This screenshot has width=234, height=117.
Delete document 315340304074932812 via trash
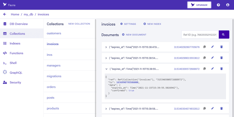[x=222, y=108]
